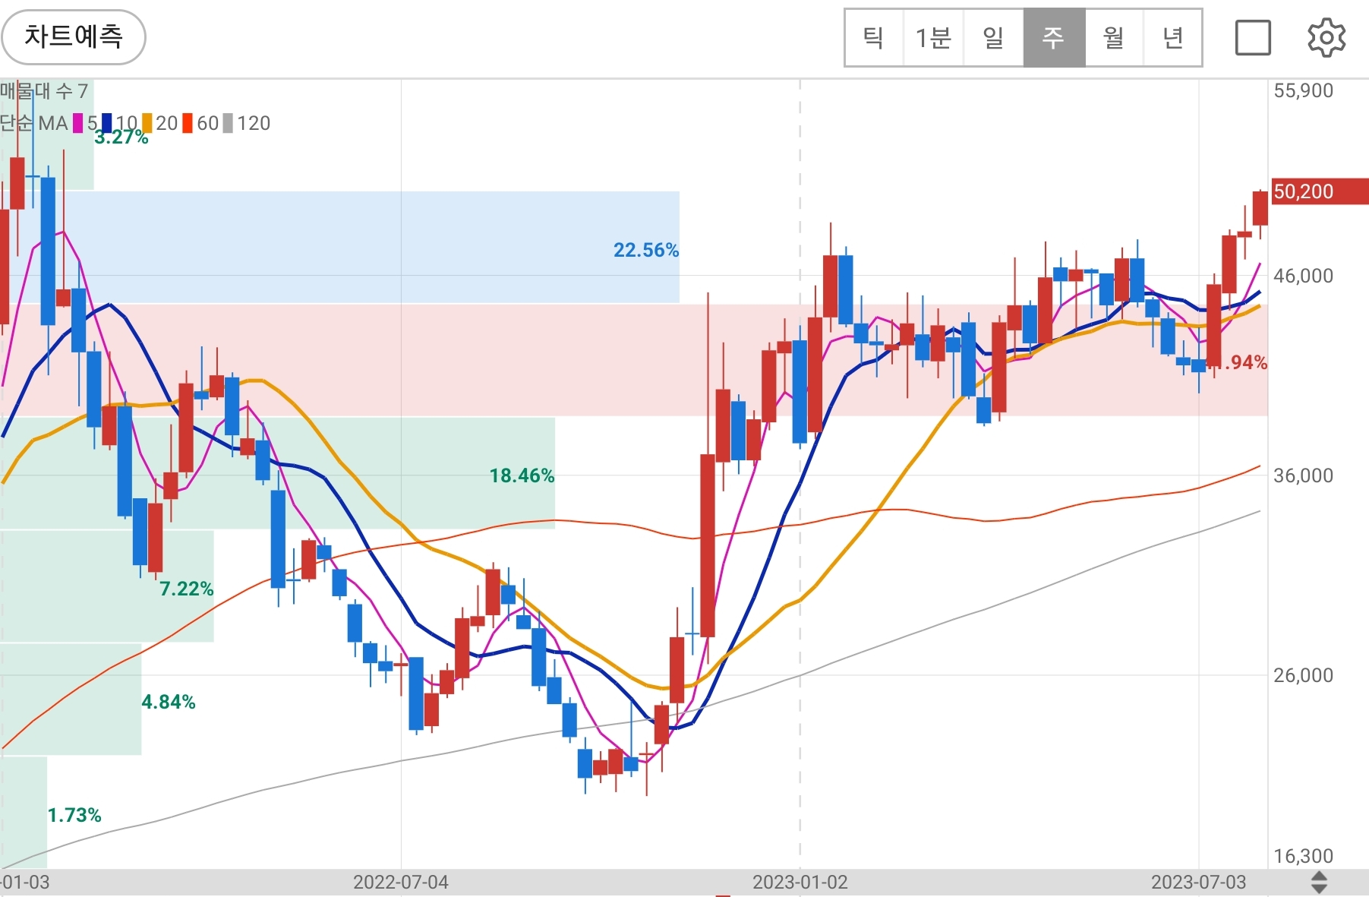Screen dimensions: 1369x897
Task: Click the 2023-07-03 date axis label
Action: click(1199, 883)
